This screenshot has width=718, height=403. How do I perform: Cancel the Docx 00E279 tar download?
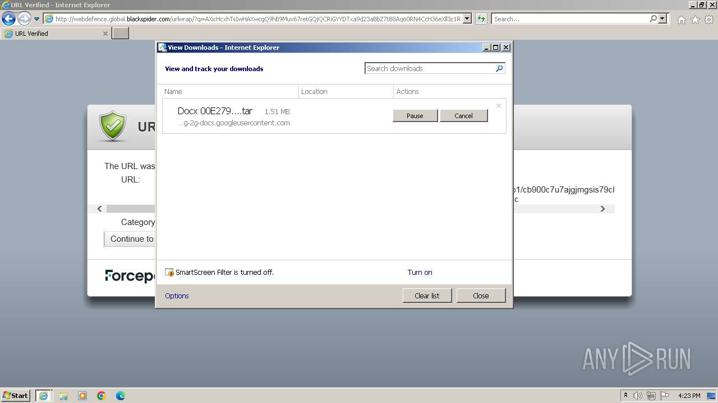pos(463,116)
